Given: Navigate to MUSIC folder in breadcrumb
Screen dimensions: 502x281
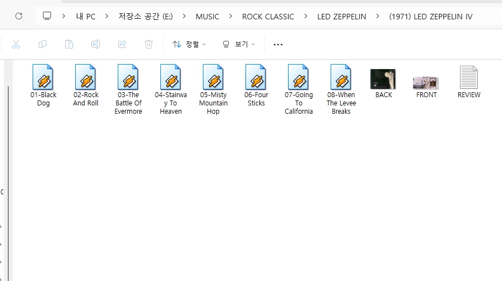Looking at the screenshot, I should coord(207,17).
